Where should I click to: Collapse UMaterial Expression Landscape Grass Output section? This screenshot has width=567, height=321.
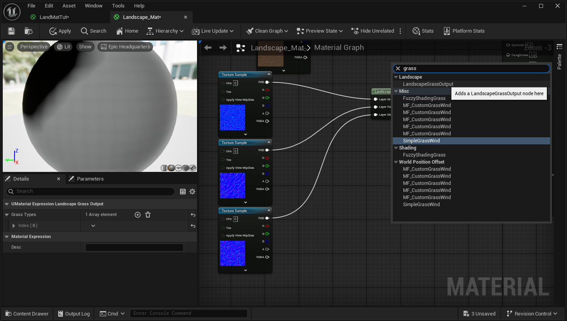click(x=7, y=204)
